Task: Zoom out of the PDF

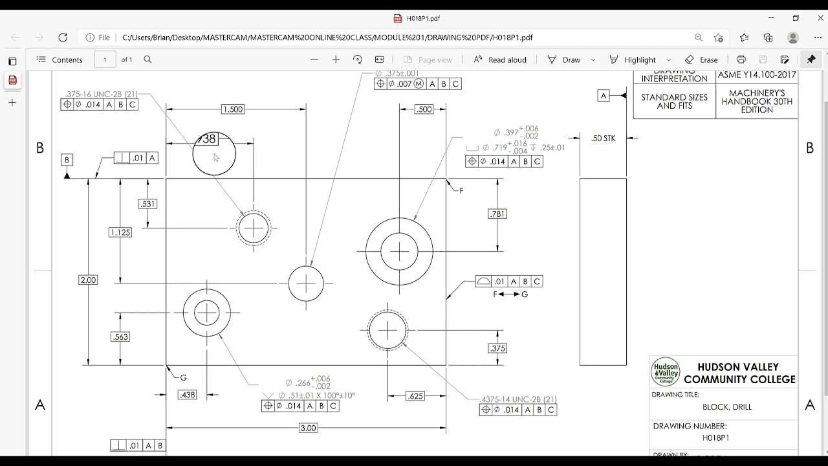Action: pyautogui.click(x=314, y=60)
